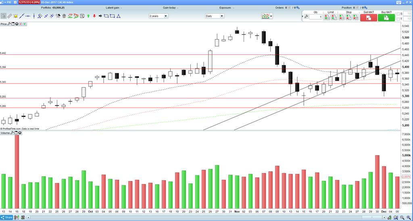The width and height of the screenshot is (413, 221).
Task: Select the trend line drawing tool
Action: [x=22, y=16]
